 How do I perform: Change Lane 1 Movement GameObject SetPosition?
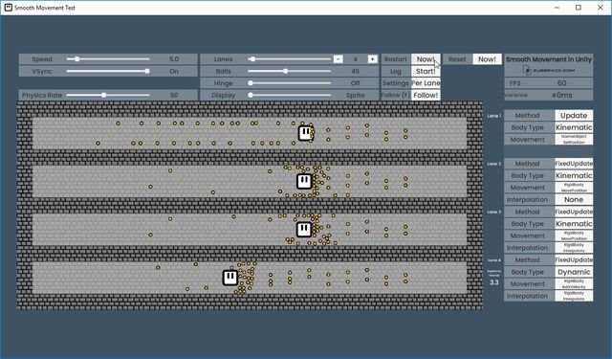pos(574,140)
